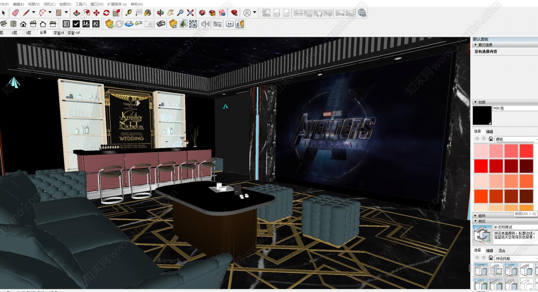Screen dimensions: 538x292
Task: Select the red Move tool
Action: tap(97, 13)
